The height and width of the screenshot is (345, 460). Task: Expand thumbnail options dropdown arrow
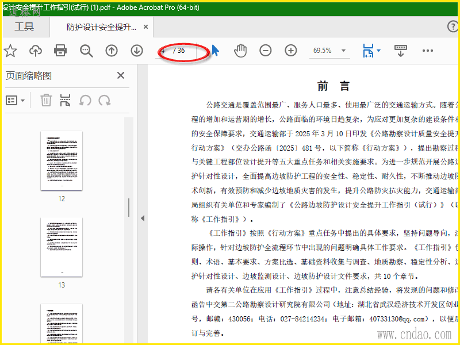tap(22, 101)
